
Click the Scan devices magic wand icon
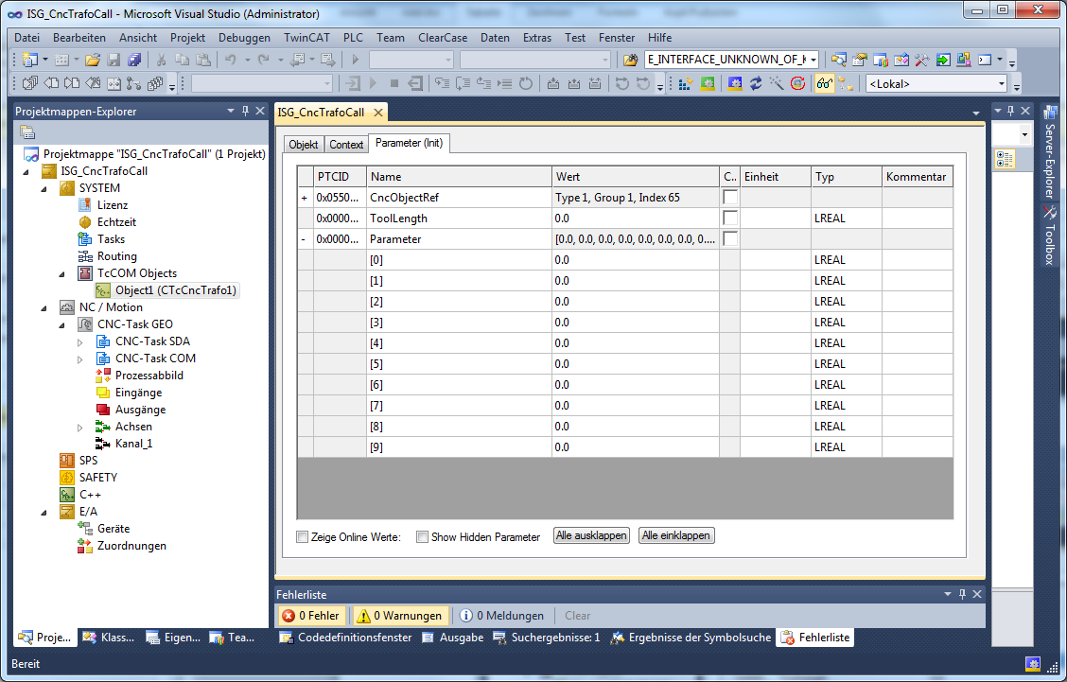pyautogui.click(x=777, y=84)
